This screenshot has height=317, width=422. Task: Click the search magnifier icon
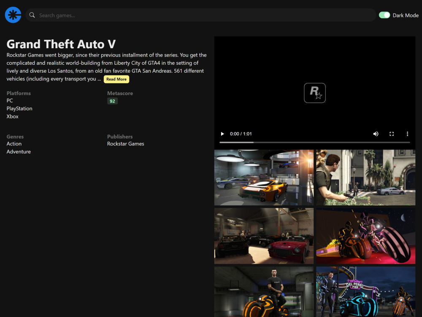32,15
